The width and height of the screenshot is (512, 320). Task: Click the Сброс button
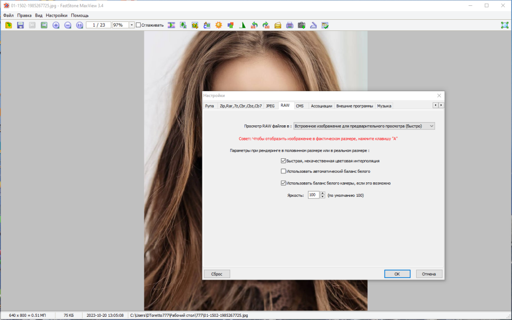click(217, 274)
